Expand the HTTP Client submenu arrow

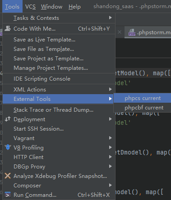pos(111,157)
